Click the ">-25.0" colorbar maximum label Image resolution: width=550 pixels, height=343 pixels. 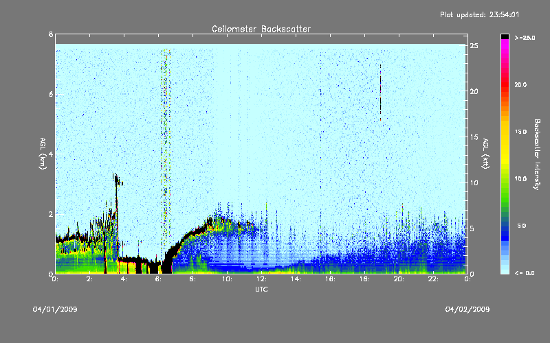click(525, 38)
